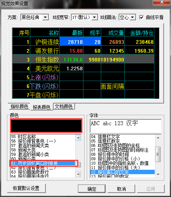Image resolution: width=171 pixels, height=197 pixels.
Task: Select 08 报价排中的时间 in the font list
Action: pyautogui.click(x=110, y=154)
